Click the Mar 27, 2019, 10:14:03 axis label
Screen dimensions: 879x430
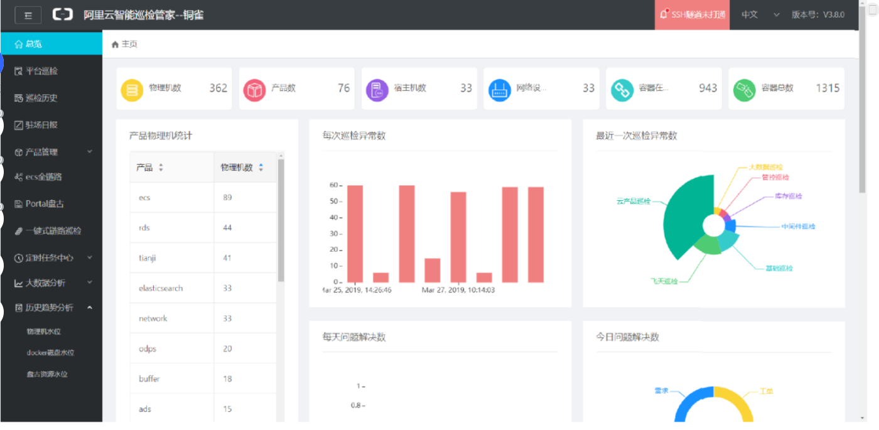tap(458, 290)
